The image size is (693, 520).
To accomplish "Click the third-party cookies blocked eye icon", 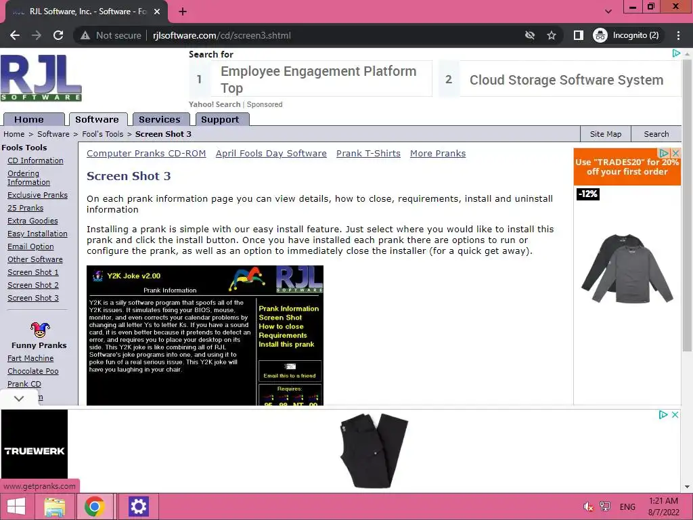I will [529, 35].
